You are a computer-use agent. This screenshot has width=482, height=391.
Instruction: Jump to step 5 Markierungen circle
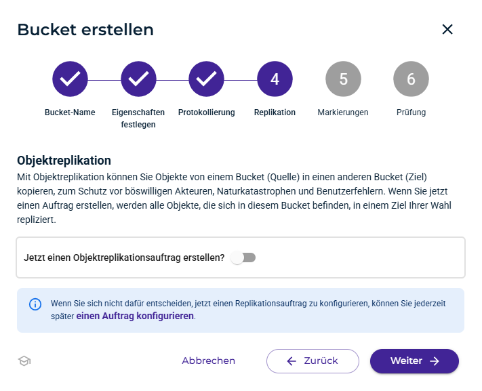click(x=343, y=79)
